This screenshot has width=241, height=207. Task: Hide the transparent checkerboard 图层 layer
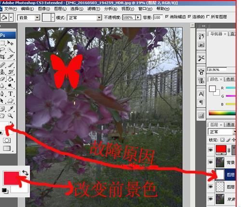click(x=210, y=186)
